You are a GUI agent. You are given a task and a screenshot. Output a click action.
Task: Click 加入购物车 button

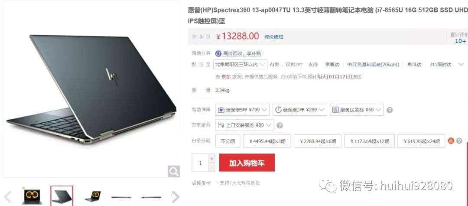tap(247, 163)
